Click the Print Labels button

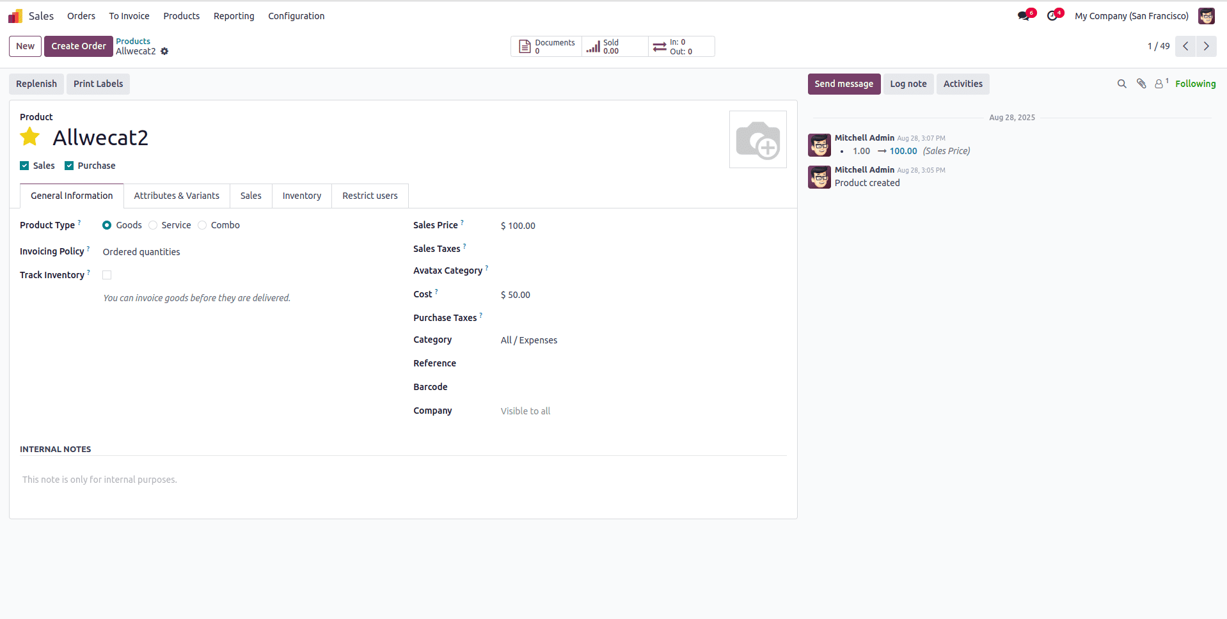(x=99, y=84)
